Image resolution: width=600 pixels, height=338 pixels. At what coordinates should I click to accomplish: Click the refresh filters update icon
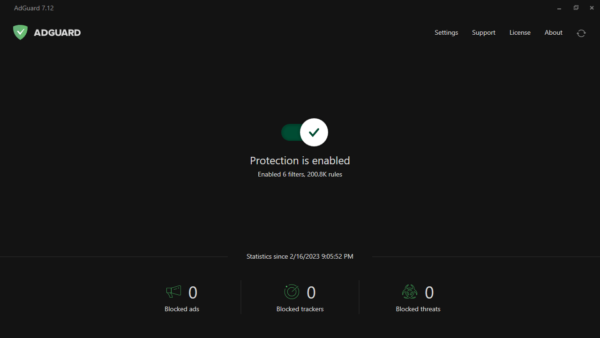coord(581,33)
